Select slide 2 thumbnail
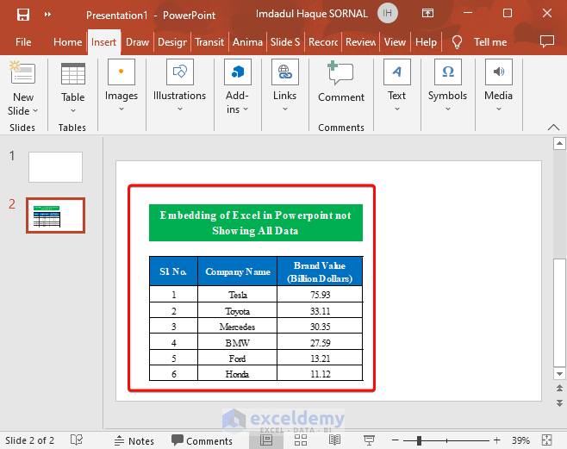The image size is (567, 449). click(56, 215)
